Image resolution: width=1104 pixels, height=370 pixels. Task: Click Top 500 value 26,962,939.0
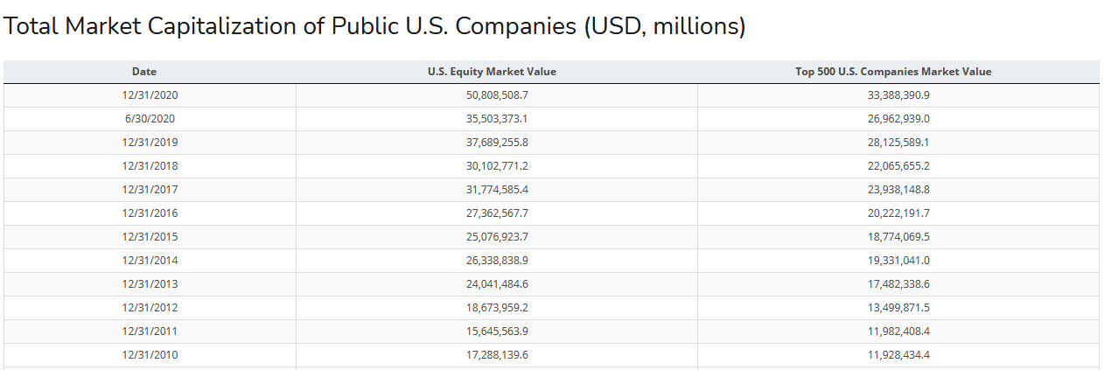pyautogui.click(x=898, y=119)
